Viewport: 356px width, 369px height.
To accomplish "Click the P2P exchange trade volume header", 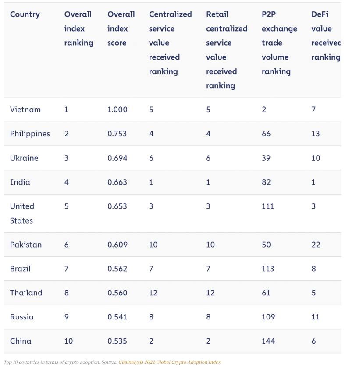I will pyautogui.click(x=279, y=43).
